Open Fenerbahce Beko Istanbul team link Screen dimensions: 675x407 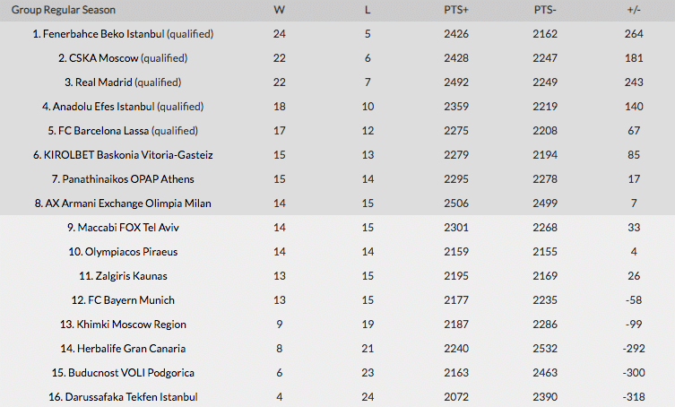tap(104, 34)
